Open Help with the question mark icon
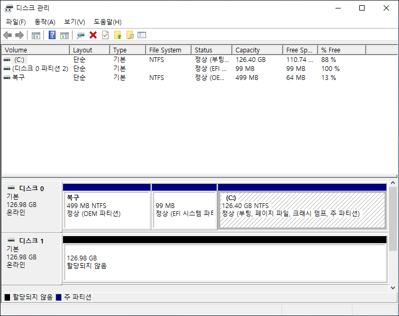 click(x=52, y=35)
